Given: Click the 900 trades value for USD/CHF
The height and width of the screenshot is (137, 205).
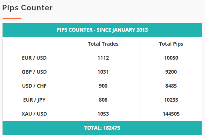Looking at the screenshot, I should pos(103,86).
